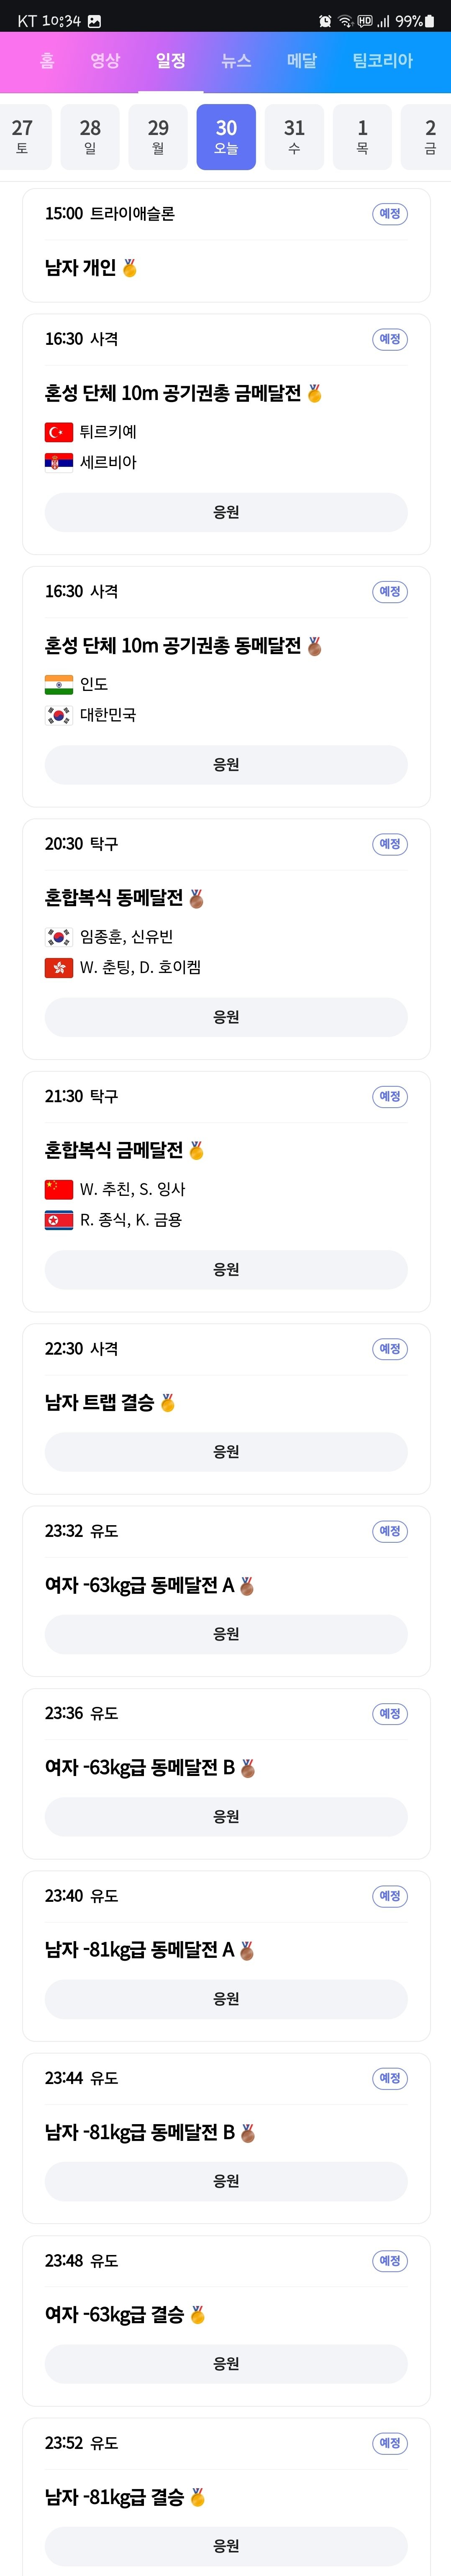Image resolution: width=451 pixels, height=2576 pixels.
Task: Tap the China flag icon
Action: [59, 1189]
